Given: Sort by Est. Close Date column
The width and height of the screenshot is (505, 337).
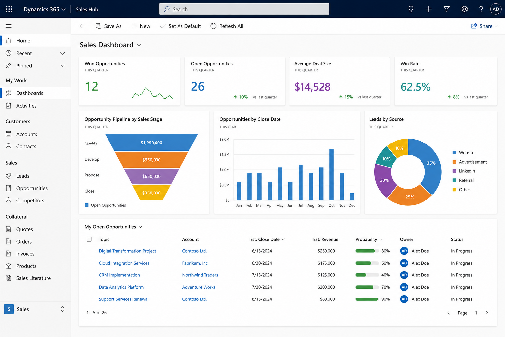Looking at the screenshot, I should (x=267, y=239).
